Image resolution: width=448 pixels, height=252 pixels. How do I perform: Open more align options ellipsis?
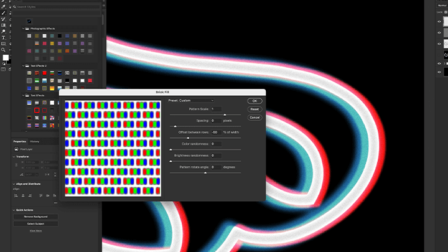[x=55, y=203]
